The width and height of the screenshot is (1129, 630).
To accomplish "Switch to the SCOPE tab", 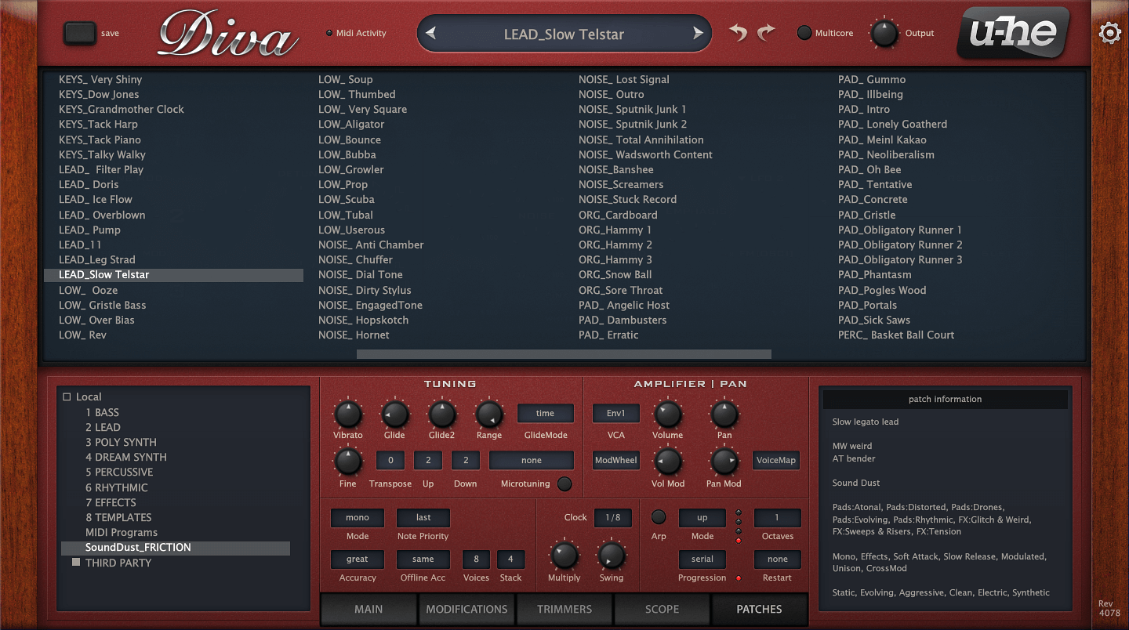I will [663, 609].
